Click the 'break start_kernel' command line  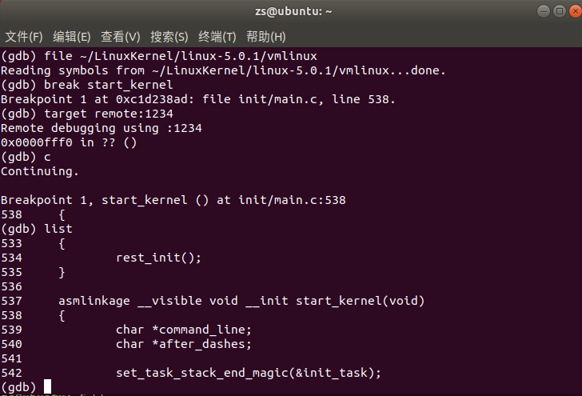108,85
